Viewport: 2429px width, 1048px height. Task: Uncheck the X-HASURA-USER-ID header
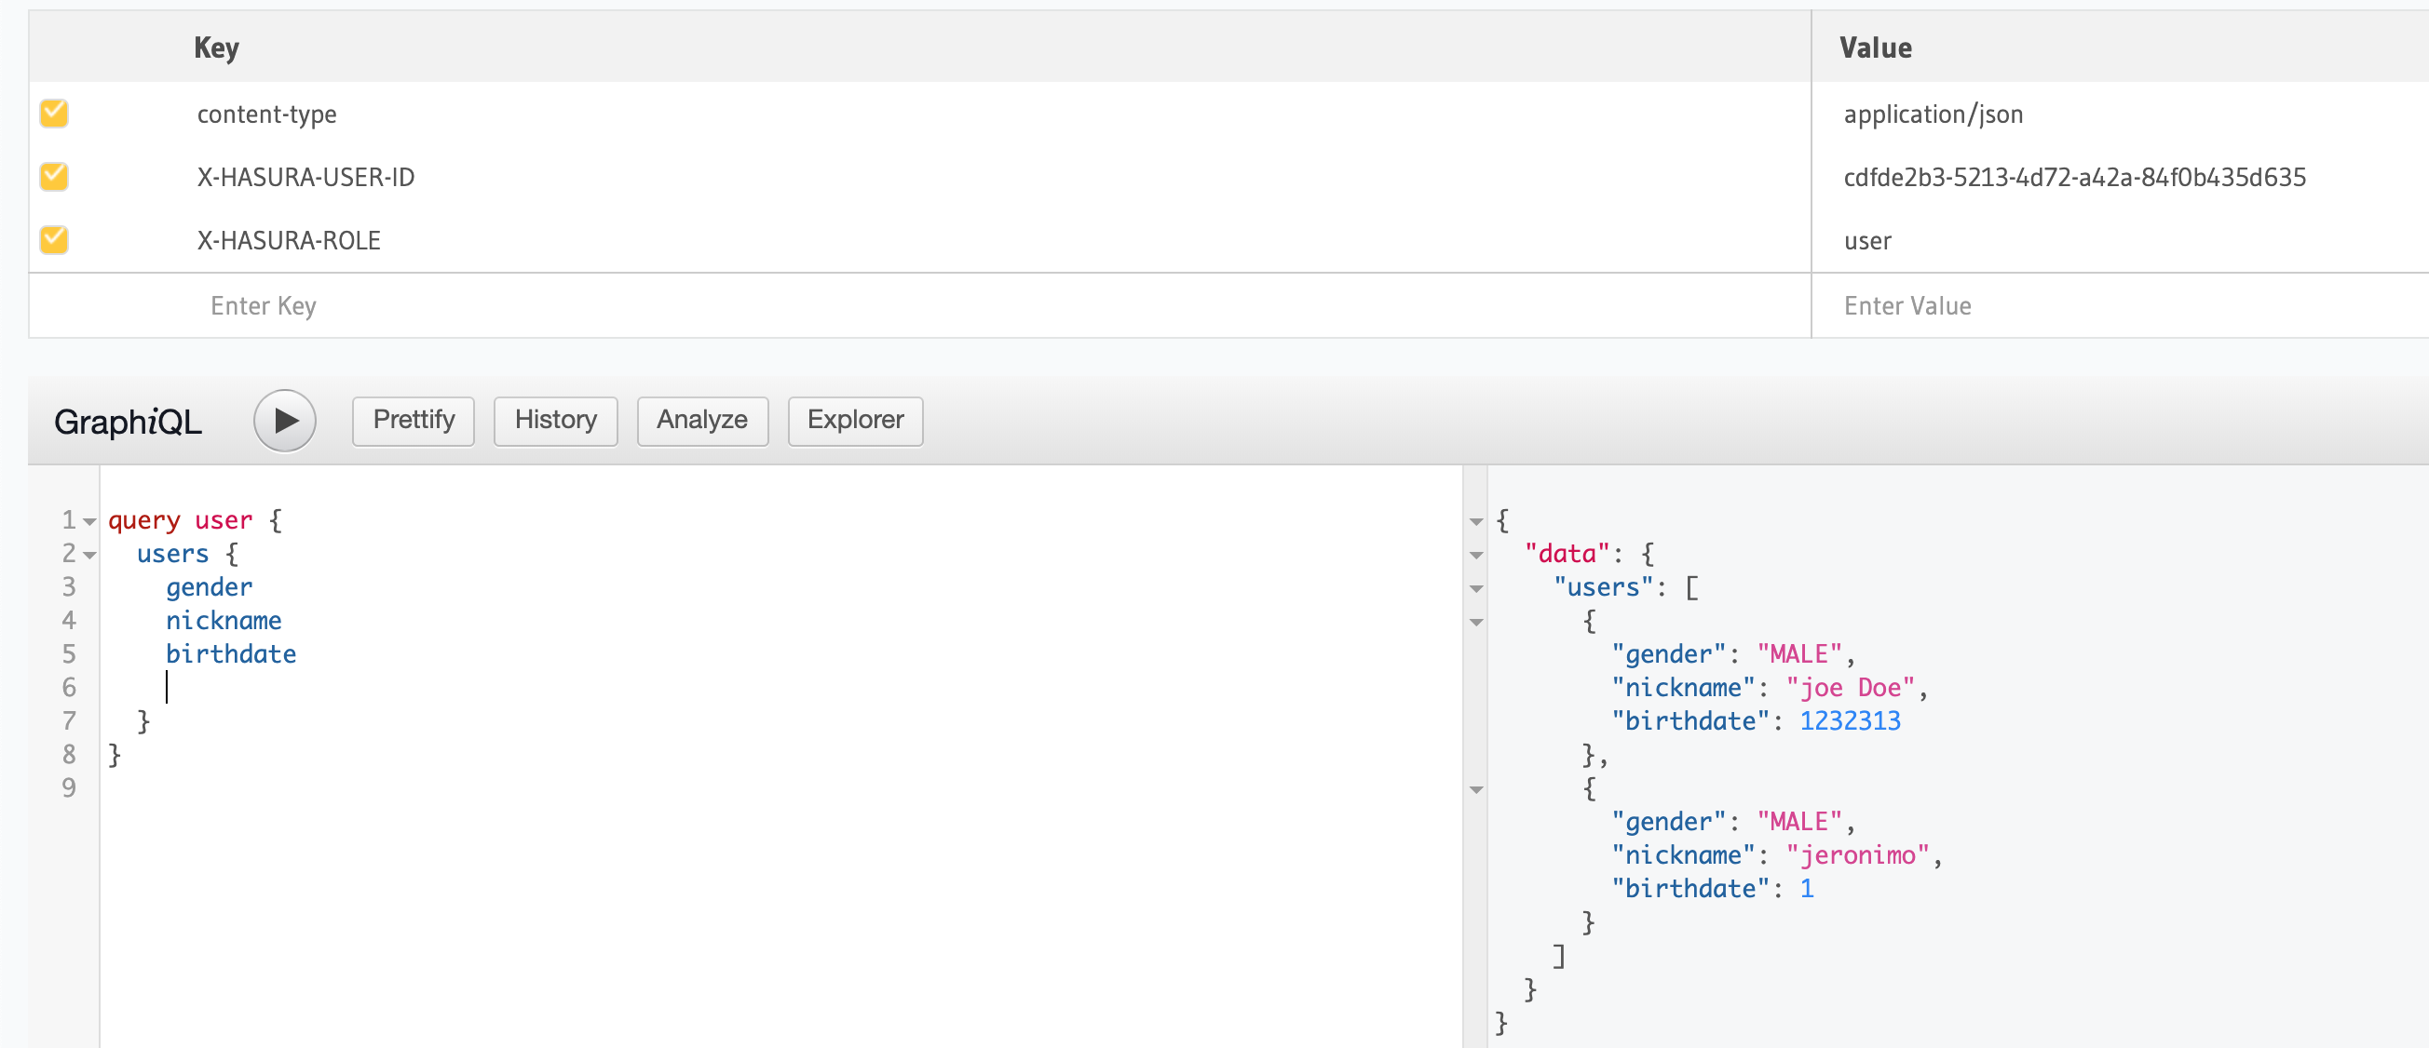pos(54,176)
